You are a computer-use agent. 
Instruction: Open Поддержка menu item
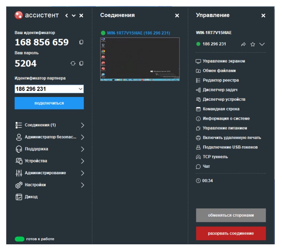pos(50,149)
